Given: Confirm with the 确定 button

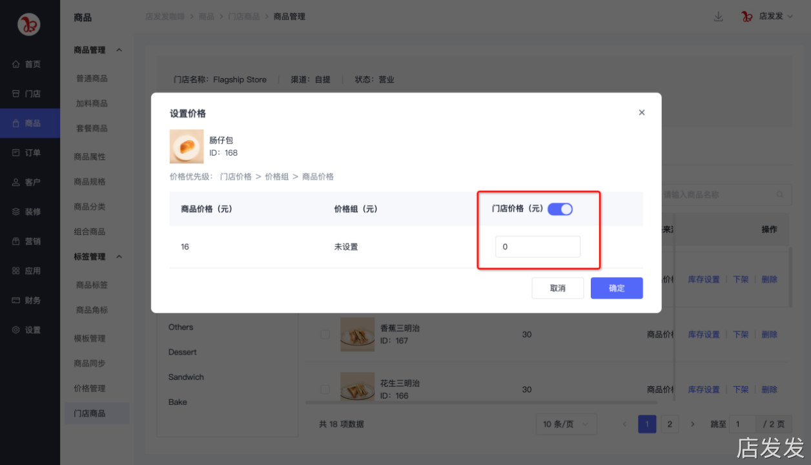Looking at the screenshot, I should pos(617,288).
